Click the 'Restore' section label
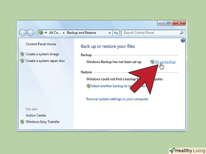The height and width of the screenshot is (154, 206). pos(86,72)
